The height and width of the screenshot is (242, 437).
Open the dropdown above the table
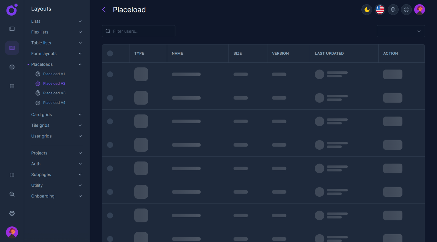401,31
